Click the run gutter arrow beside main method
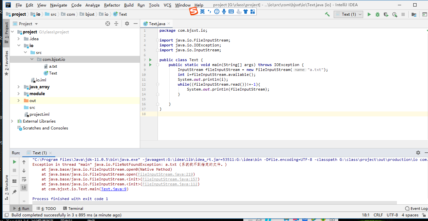 (x=150, y=65)
